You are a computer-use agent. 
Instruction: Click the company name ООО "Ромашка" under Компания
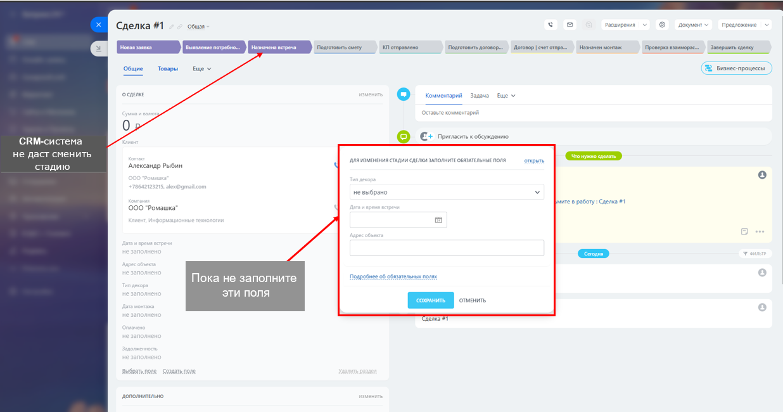(x=153, y=208)
